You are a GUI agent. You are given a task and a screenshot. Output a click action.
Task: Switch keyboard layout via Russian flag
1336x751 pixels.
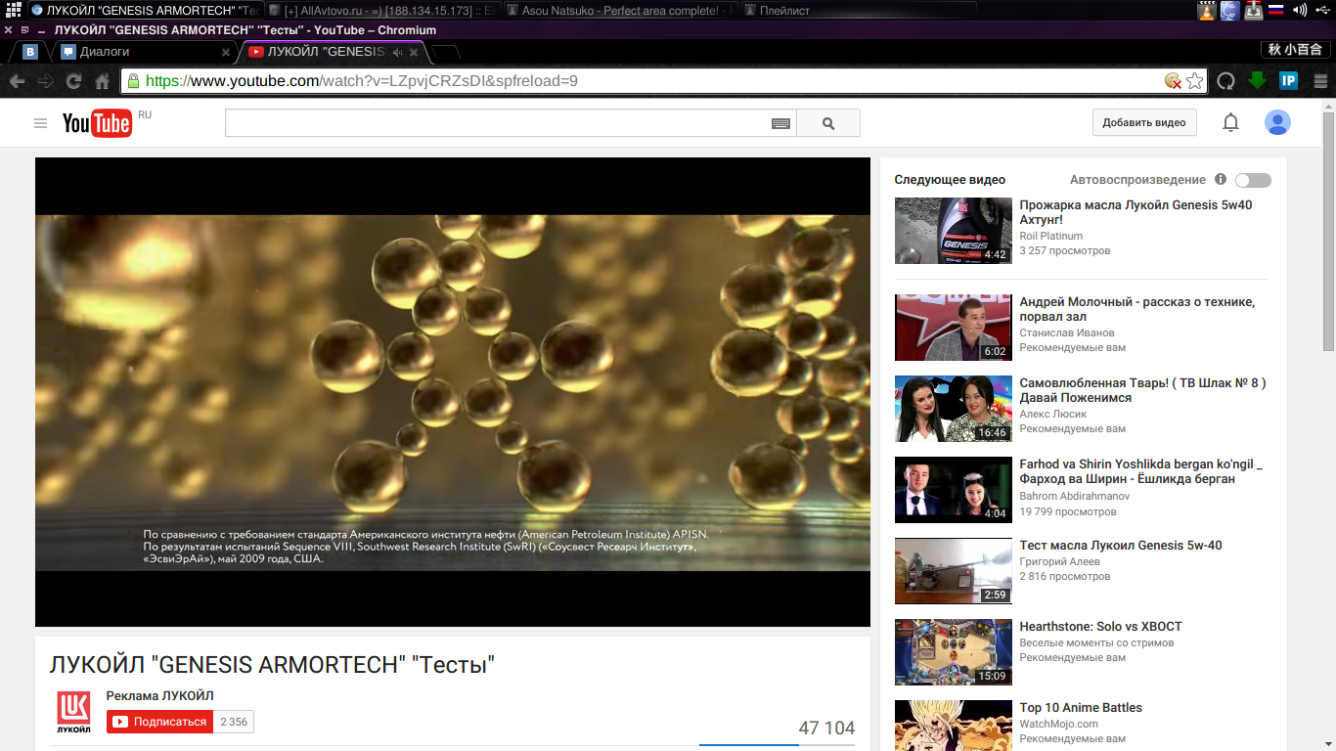[1275, 10]
